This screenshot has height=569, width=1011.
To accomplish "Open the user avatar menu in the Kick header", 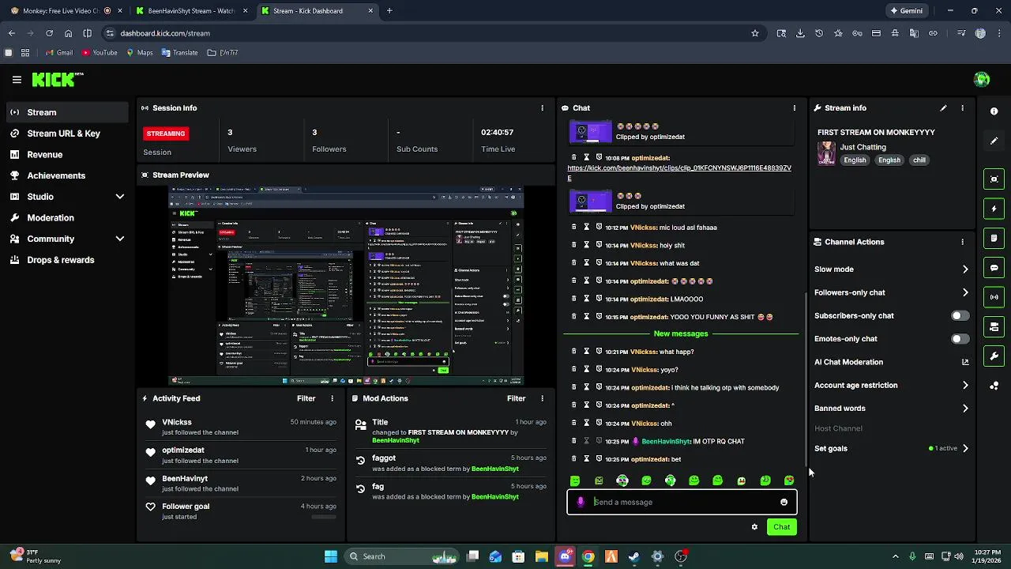I will point(982,79).
